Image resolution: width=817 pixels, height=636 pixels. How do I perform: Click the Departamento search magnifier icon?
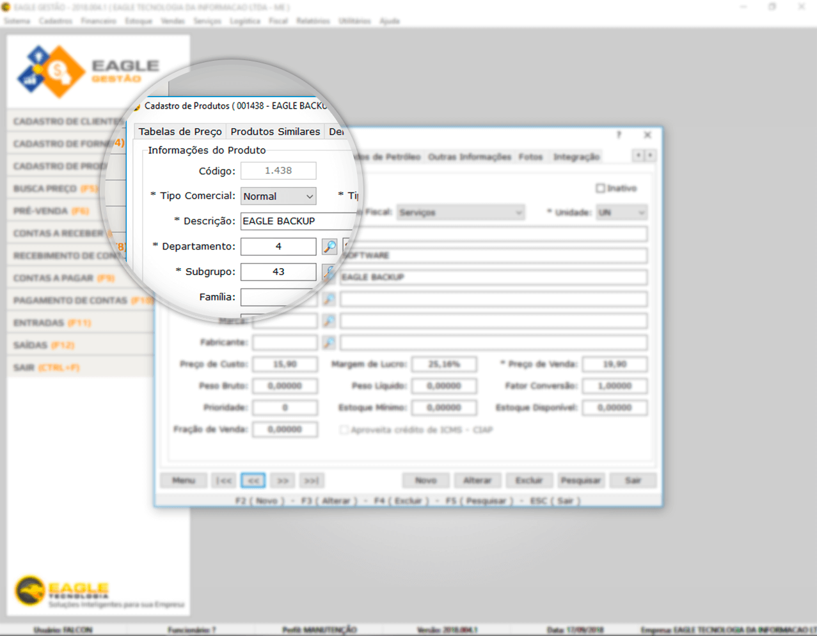(x=329, y=246)
